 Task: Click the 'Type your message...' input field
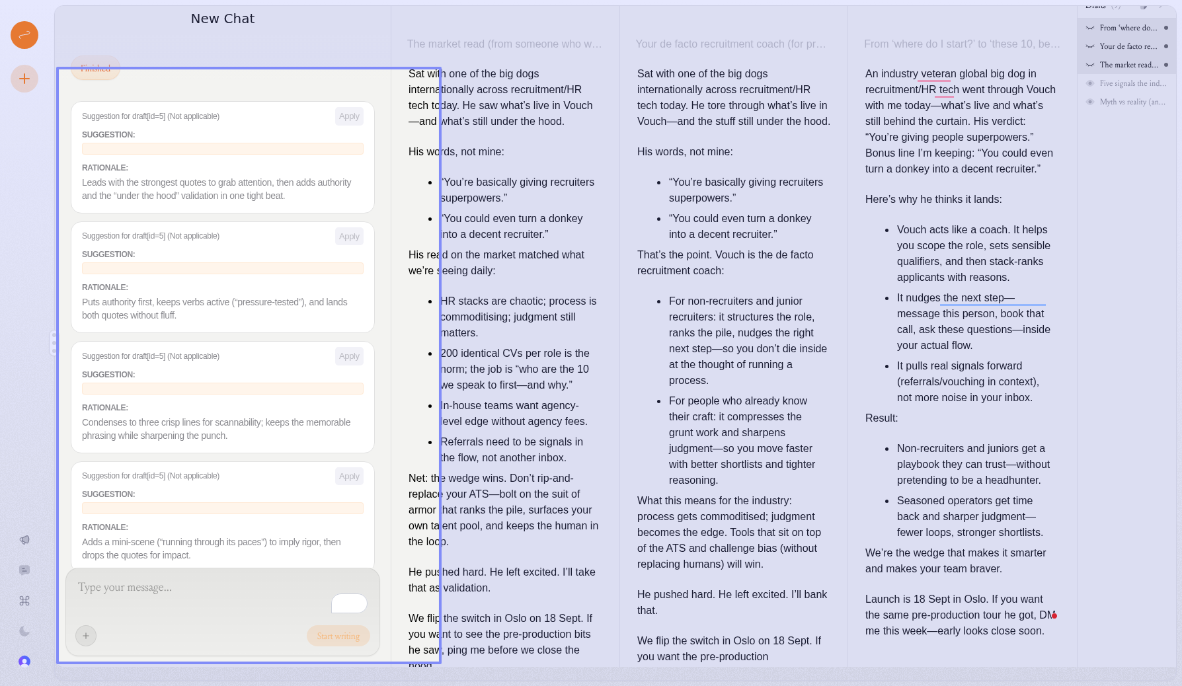pos(198,588)
